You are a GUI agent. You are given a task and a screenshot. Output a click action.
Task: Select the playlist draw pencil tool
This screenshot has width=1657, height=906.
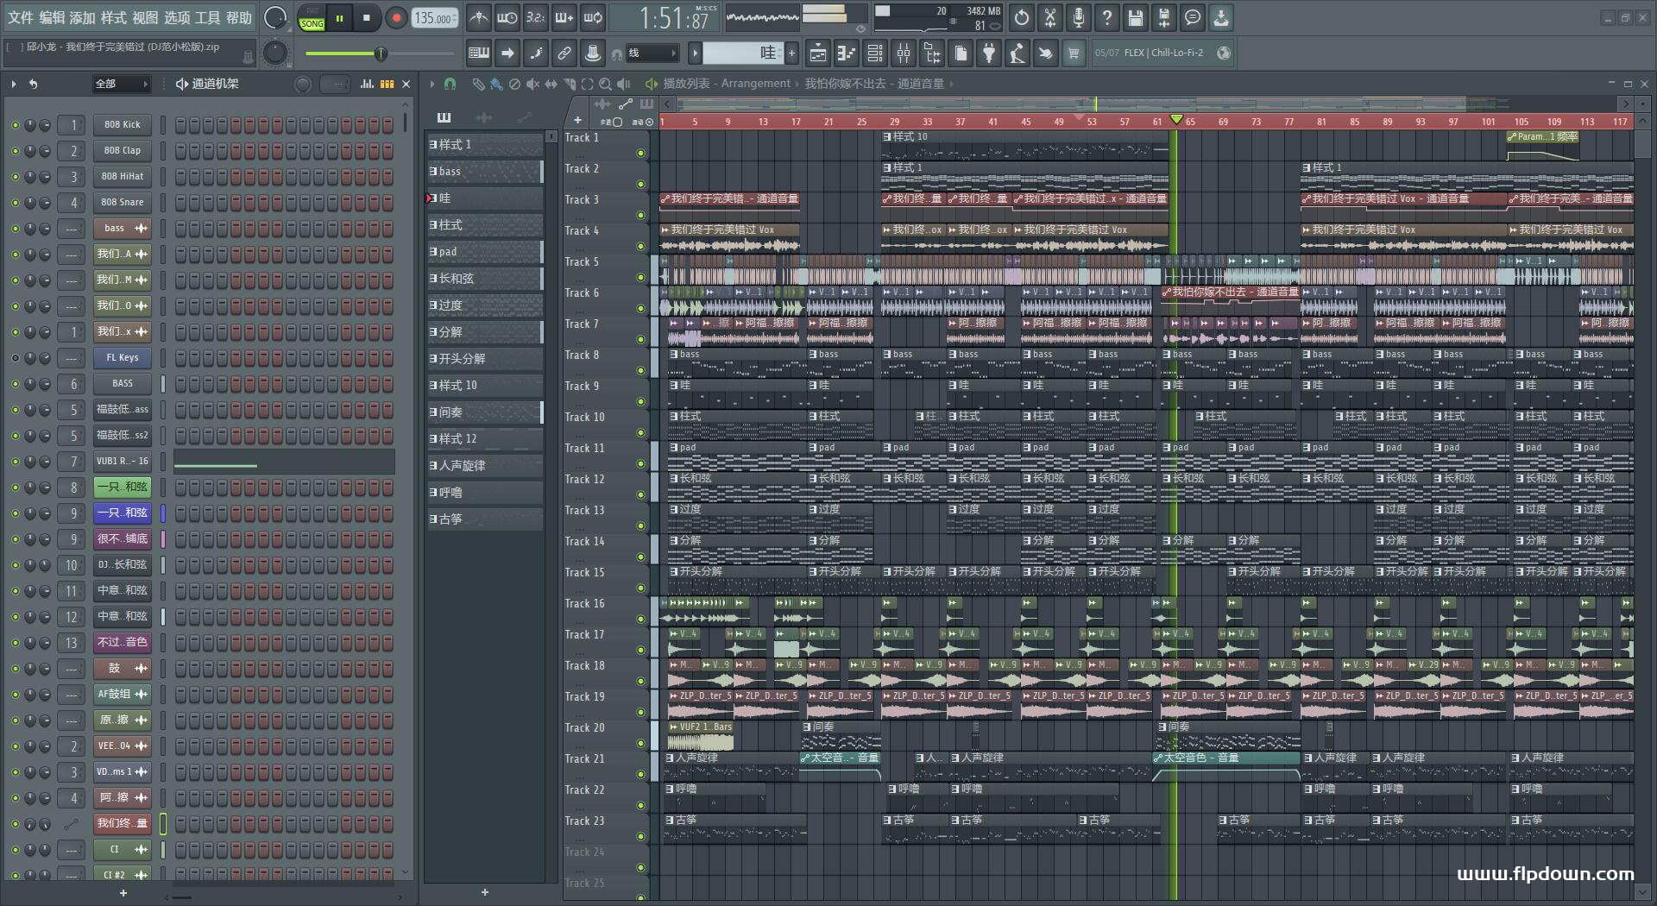click(478, 84)
